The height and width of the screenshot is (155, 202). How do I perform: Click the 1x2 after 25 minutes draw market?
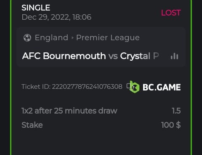coord(69,111)
